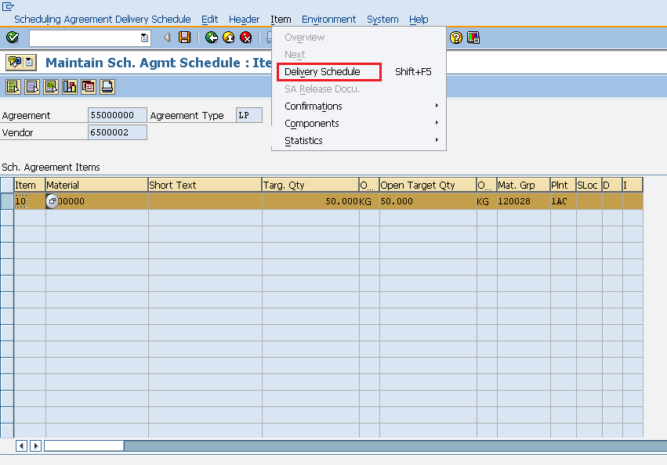The image size is (667, 465).
Task: Click the SAP window menu icon at top-left
Action: [x=8, y=6]
